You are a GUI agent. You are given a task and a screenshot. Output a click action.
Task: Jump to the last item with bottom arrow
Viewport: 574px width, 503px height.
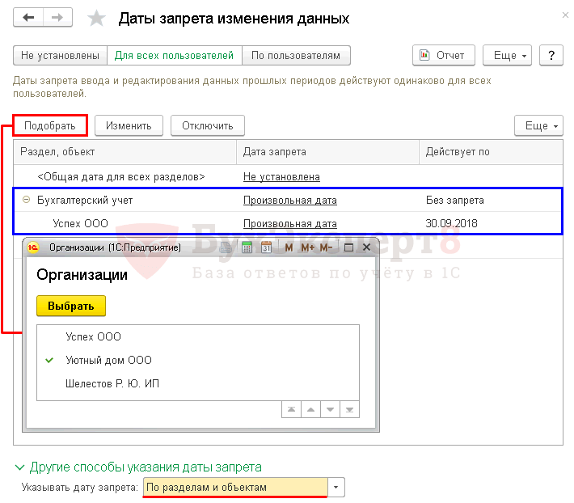point(349,409)
